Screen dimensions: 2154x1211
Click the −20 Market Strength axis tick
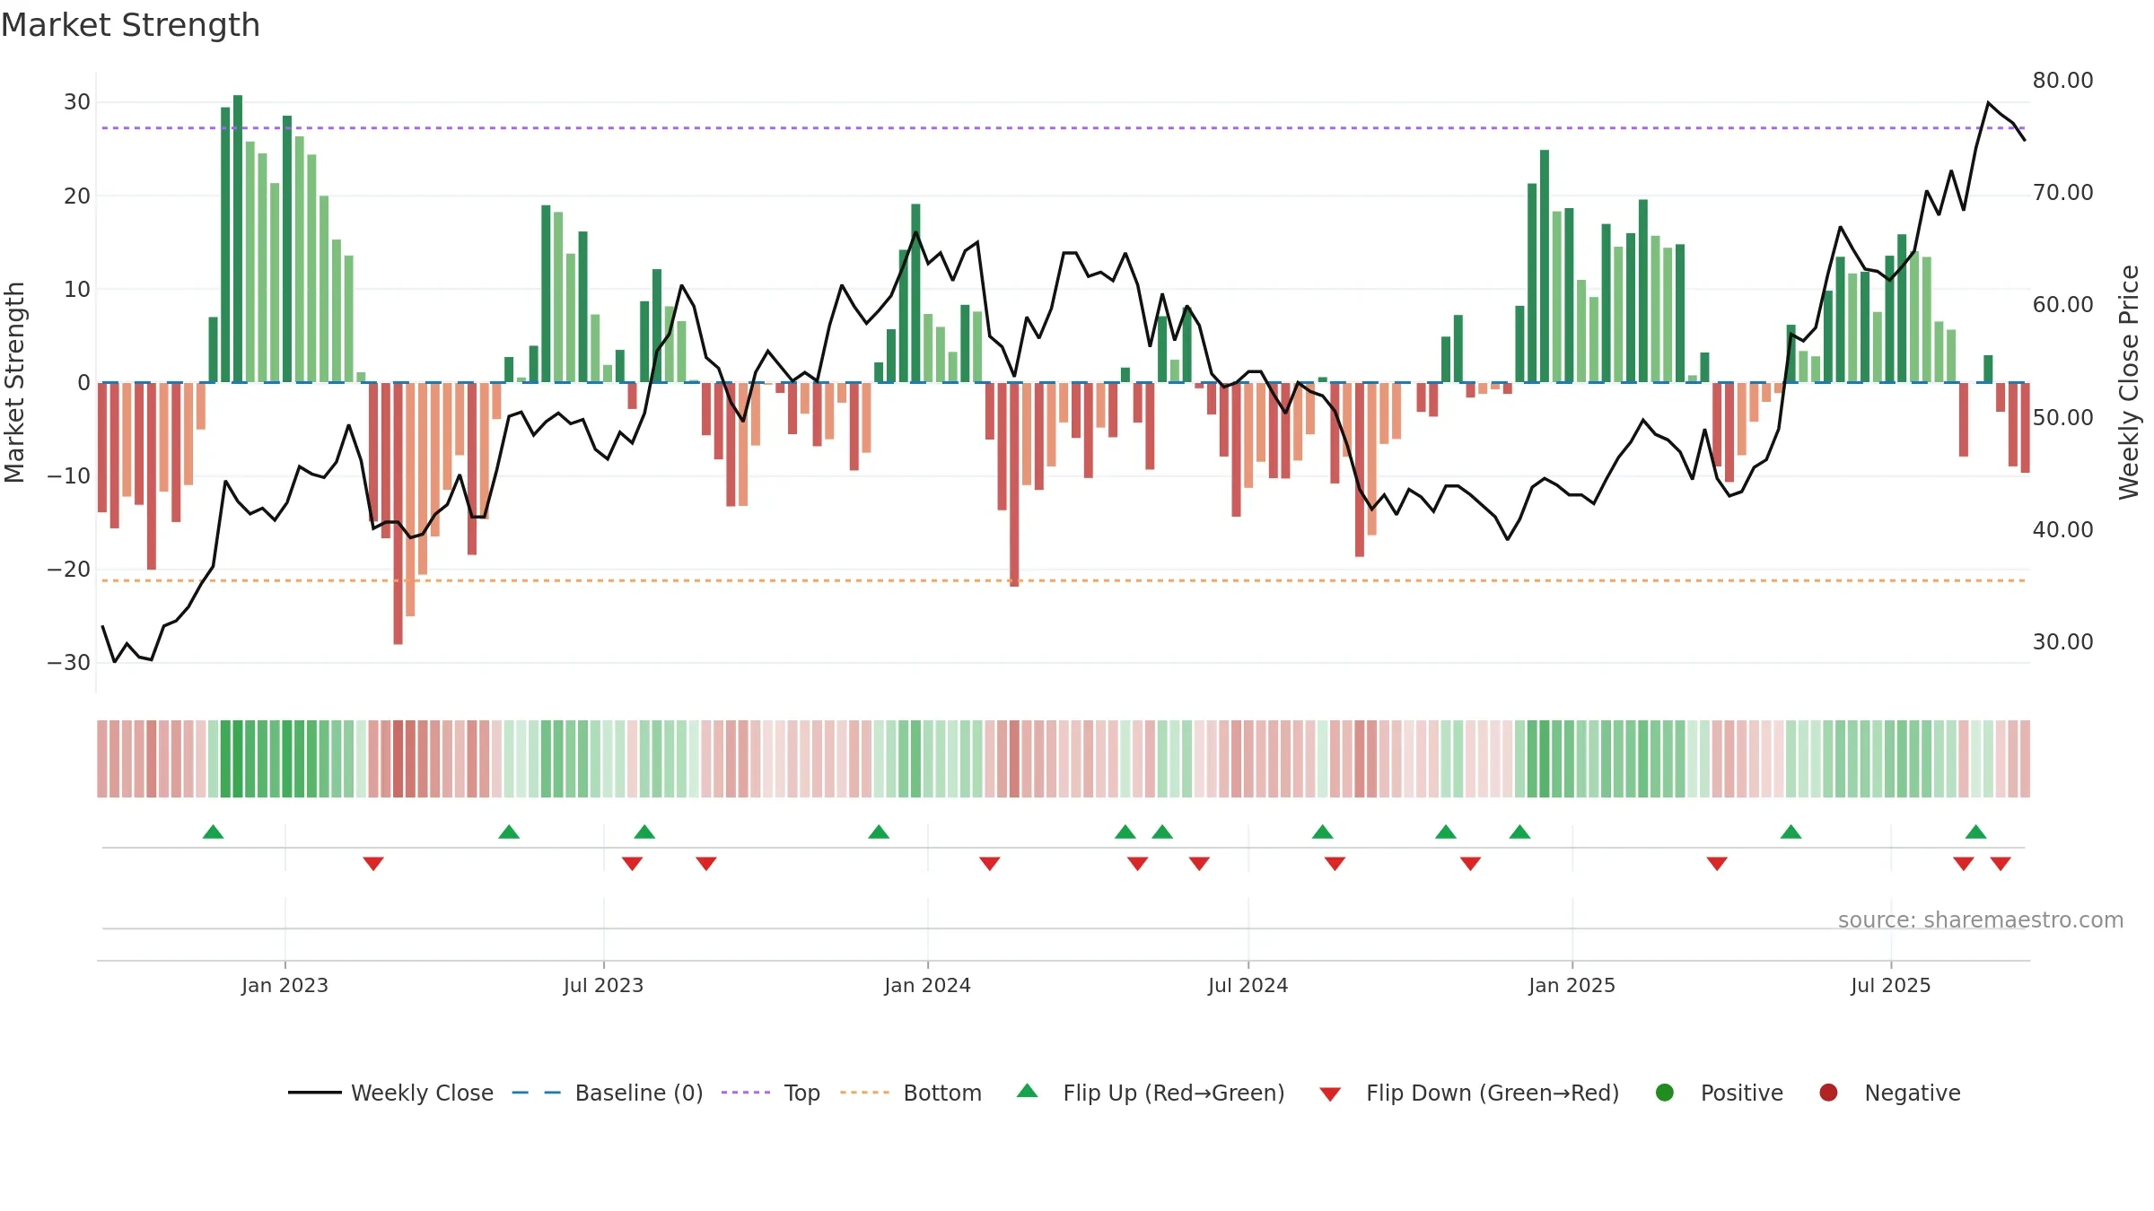coord(69,570)
